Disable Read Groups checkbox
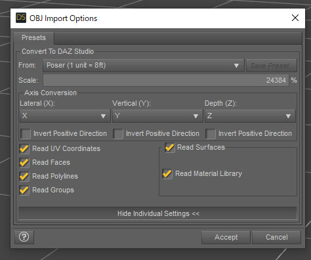Viewport: 311px width, 260px height. (24, 190)
